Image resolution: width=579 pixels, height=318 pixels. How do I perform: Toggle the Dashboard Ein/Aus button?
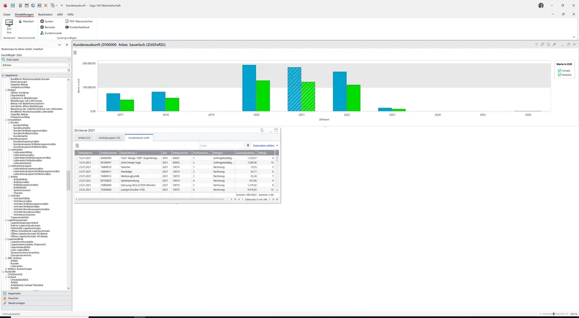[x=9, y=27]
